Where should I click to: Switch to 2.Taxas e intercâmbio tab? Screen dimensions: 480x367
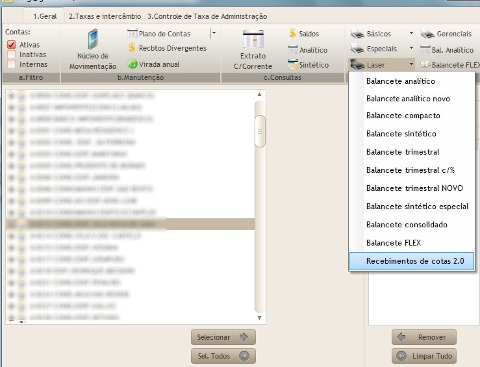pyautogui.click(x=105, y=16)
